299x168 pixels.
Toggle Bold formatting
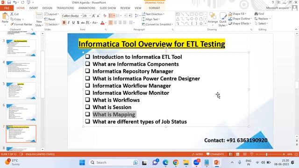(x=64, y=23)
